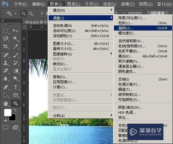Toggle Quick Mask mode
Screen dimensions: 173x144
pos(5,127)
